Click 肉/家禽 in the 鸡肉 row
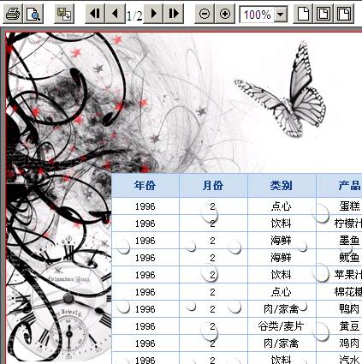The height and width of the screenshot is (364, 362). [x=282, y=343]
